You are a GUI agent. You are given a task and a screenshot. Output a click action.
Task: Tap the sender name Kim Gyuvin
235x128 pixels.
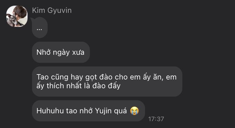[x=52, y=10]
